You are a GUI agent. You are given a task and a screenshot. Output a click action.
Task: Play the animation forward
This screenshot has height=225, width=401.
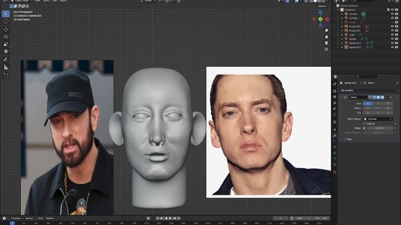[x=170, y=218]
